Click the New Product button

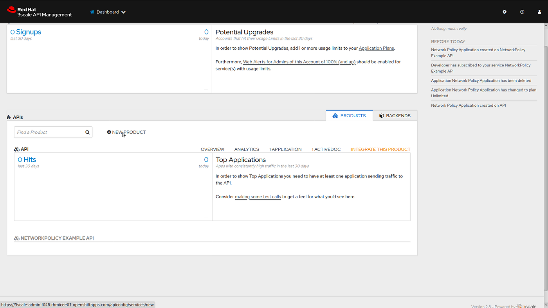tap(126, 132)
